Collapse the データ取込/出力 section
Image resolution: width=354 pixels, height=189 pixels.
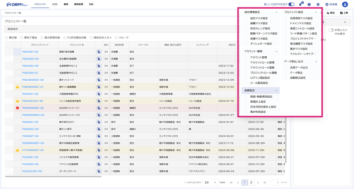pos(316,61)
